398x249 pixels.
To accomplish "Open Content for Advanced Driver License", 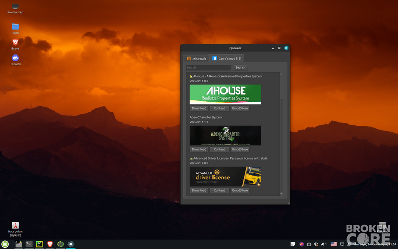I will pyautogui.click(x=219, y=190).
